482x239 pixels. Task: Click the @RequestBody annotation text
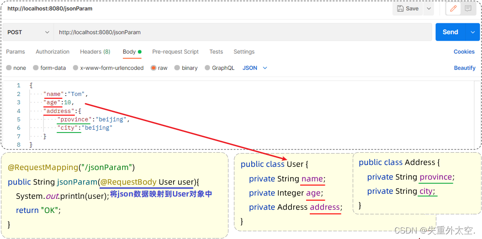(x=128, y=182)
